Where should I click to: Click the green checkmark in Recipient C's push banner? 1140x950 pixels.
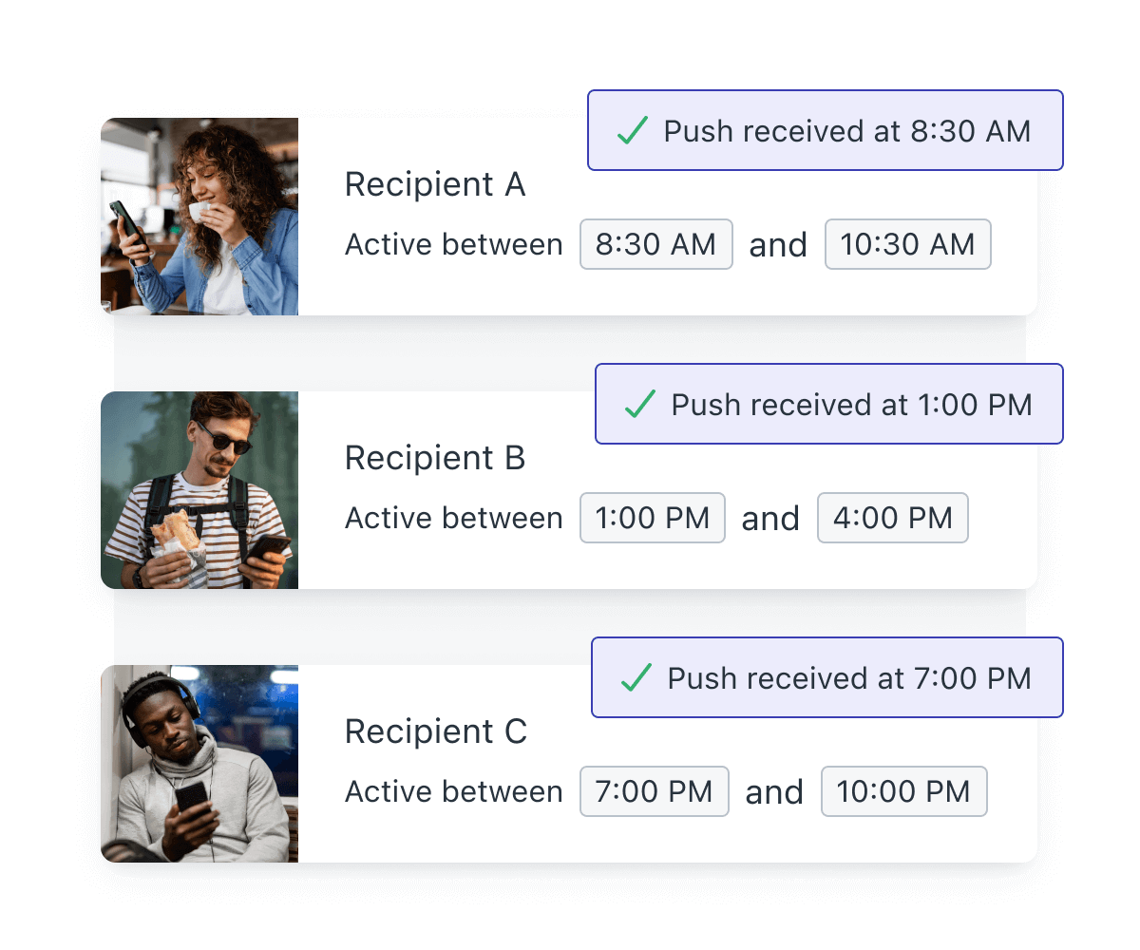pyautogui.click(x=633, y=677)
